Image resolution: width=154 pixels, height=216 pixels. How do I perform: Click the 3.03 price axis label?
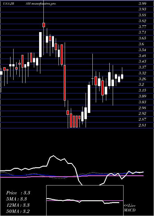tap(142, 102)
